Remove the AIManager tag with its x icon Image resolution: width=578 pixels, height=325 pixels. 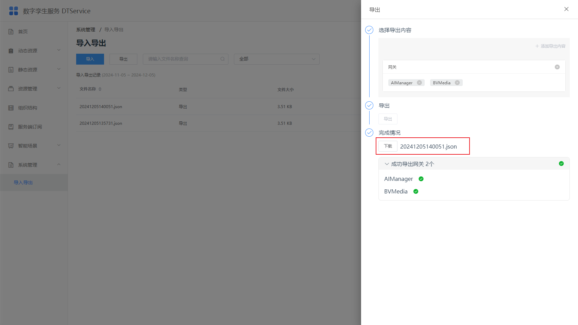tap(419, 83)
